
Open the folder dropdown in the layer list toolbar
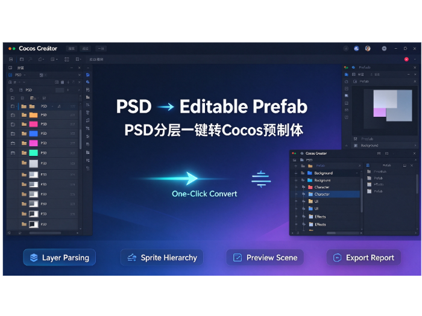coord(34,98)
